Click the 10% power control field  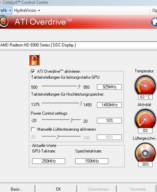coord(109,121)
